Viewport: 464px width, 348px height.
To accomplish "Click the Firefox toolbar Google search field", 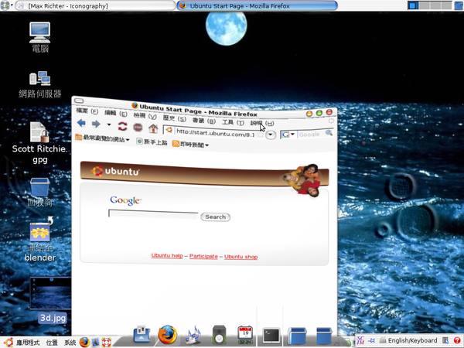I will pyautogui.click(x=311, y=135).
